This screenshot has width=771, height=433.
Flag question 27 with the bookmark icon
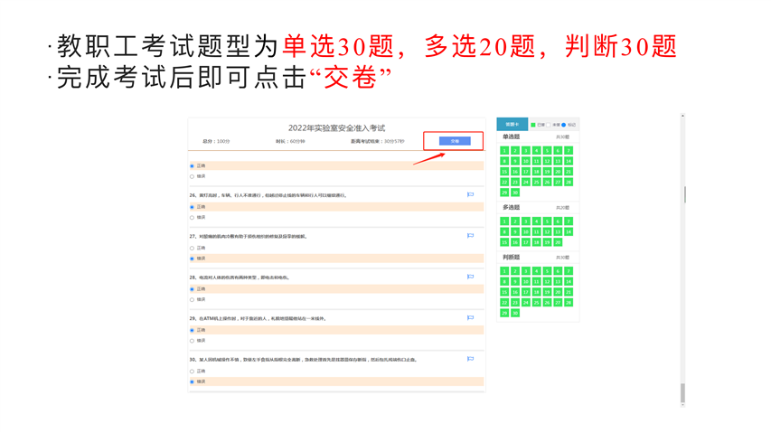pyautogui.click(x=470, y=236)
